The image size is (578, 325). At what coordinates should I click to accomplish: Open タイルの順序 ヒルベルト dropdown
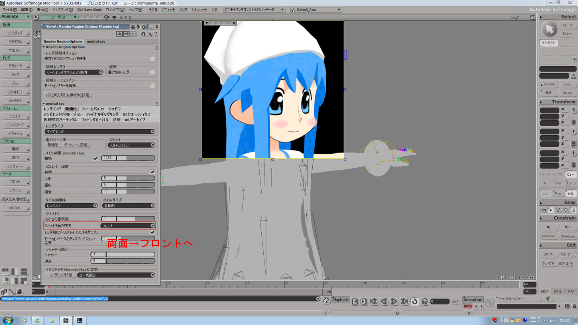[71, 205]
